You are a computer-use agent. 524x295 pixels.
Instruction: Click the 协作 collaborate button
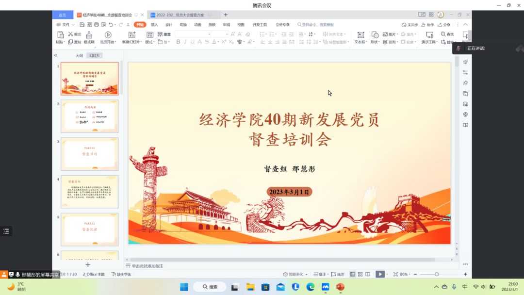(427, 25)
